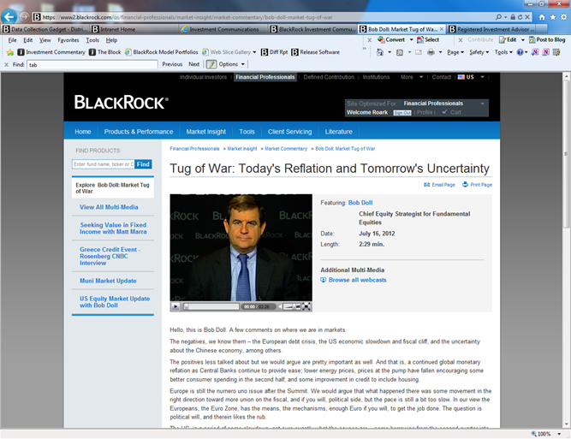The height and width of the screenshot is (439, 571).
Task: Go back with the browser Back arrow
Action: point(9,16)
